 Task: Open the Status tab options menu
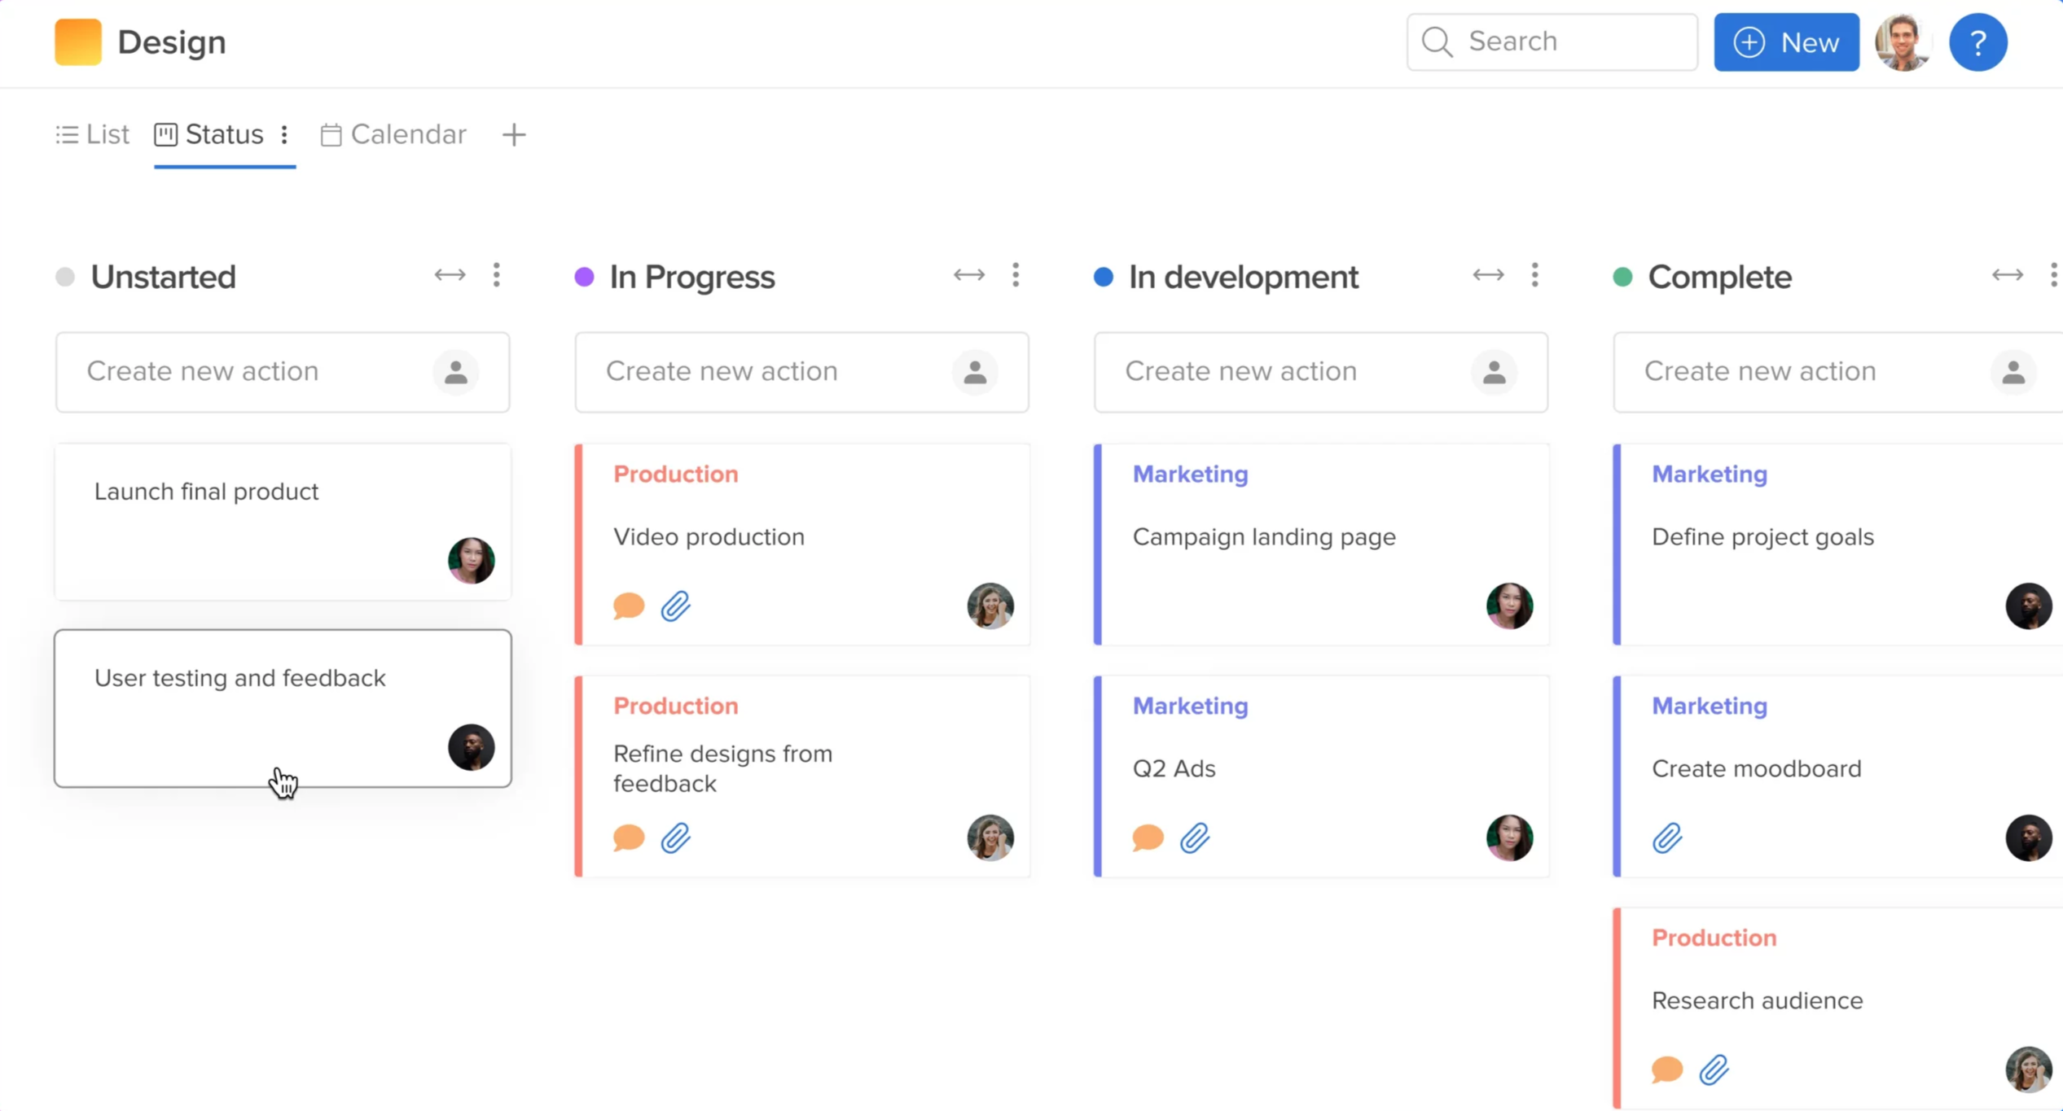284,135
